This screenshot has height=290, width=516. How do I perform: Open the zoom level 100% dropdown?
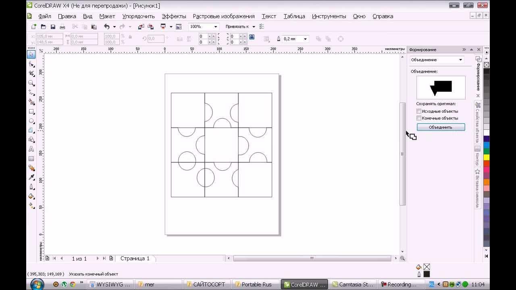click(x=216, y=27)
